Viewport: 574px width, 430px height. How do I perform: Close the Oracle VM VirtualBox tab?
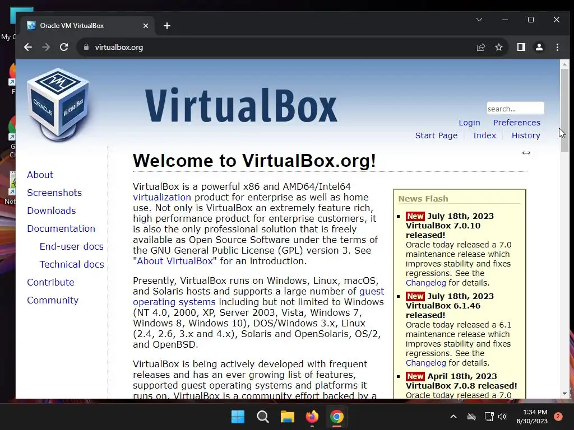tap(145, 26)
